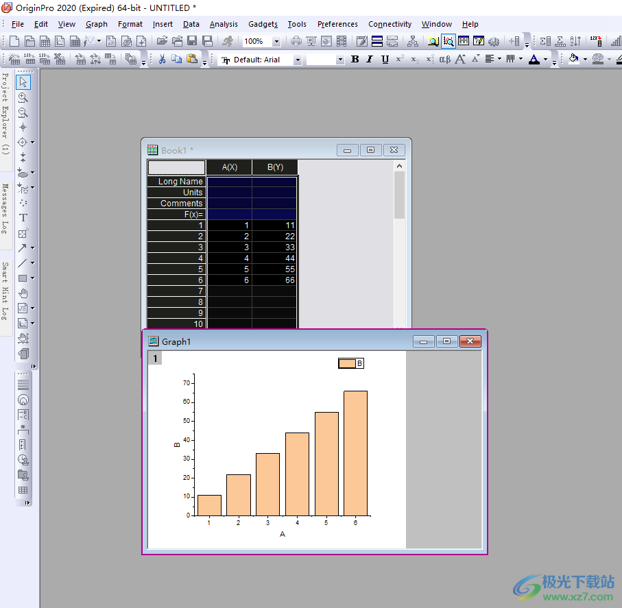The width and height of the screenshot is (622, 608).
Task: Click the Long Name cell of column A
Action: (x=229, y=182)
